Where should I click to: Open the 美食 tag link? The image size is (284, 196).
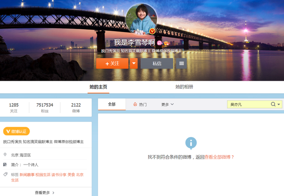point(71,175)
